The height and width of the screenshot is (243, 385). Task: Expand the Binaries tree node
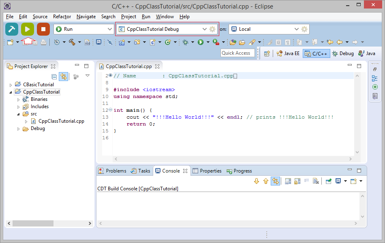tap(18, 100)
